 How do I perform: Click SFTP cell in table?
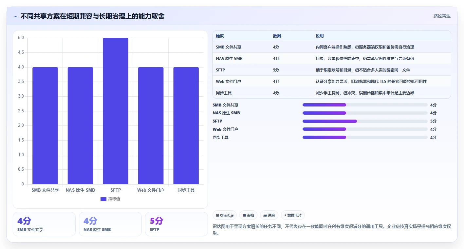[x=220, y=70]
